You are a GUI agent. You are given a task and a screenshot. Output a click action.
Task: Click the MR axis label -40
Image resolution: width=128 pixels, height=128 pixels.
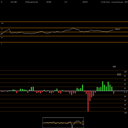point(125,101)
